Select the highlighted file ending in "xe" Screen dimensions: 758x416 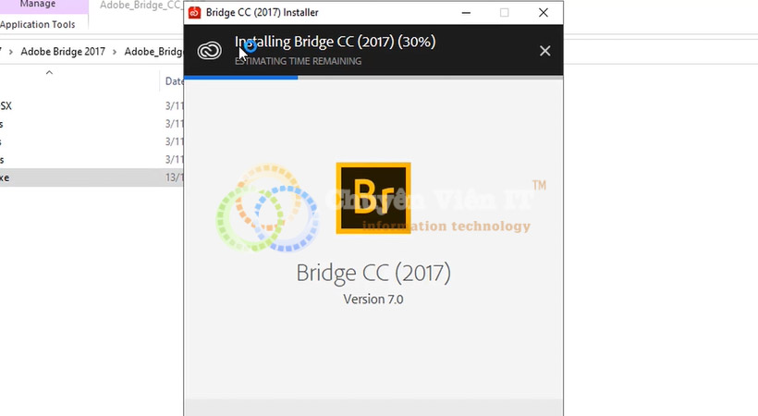click(x=92, y=177)
